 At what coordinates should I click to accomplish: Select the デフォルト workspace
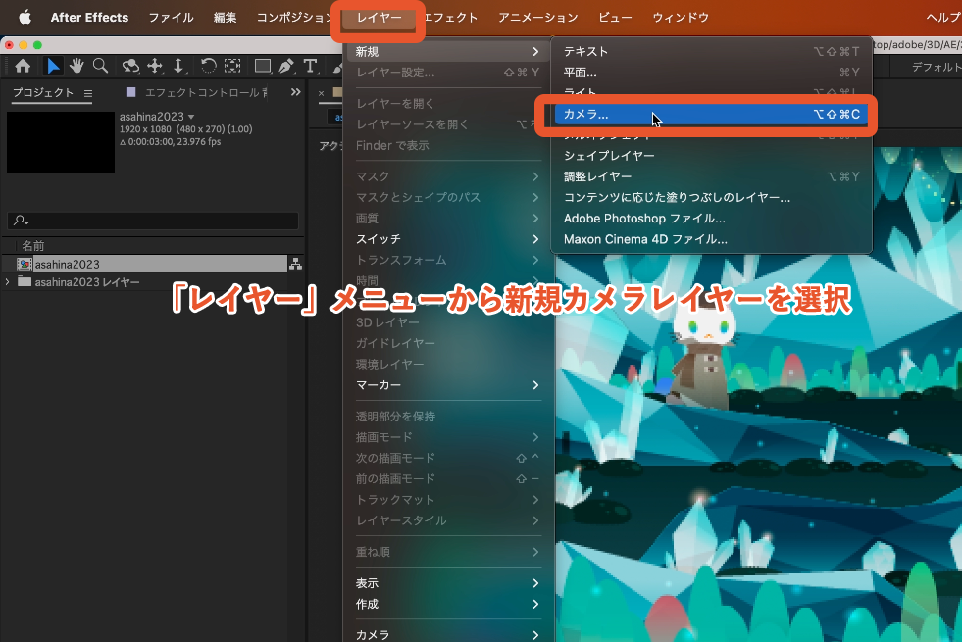[x=937, y=67]
